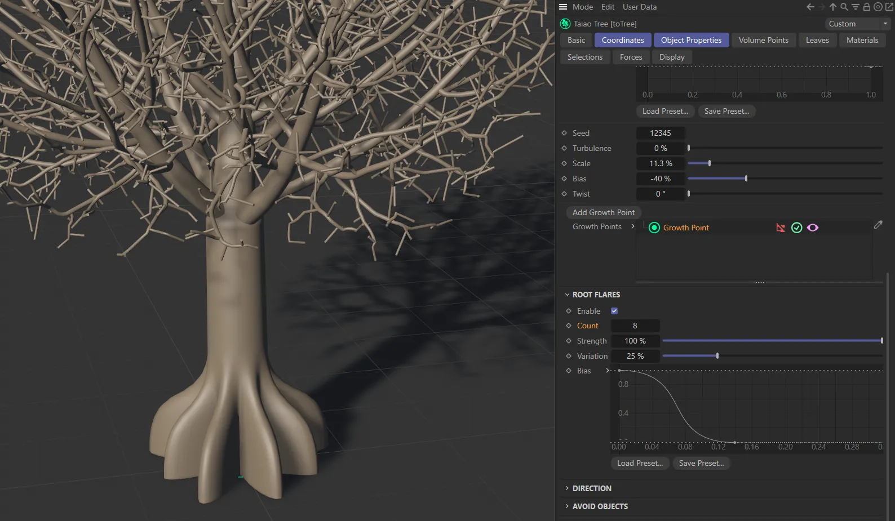Open the Forces tab

631,57
